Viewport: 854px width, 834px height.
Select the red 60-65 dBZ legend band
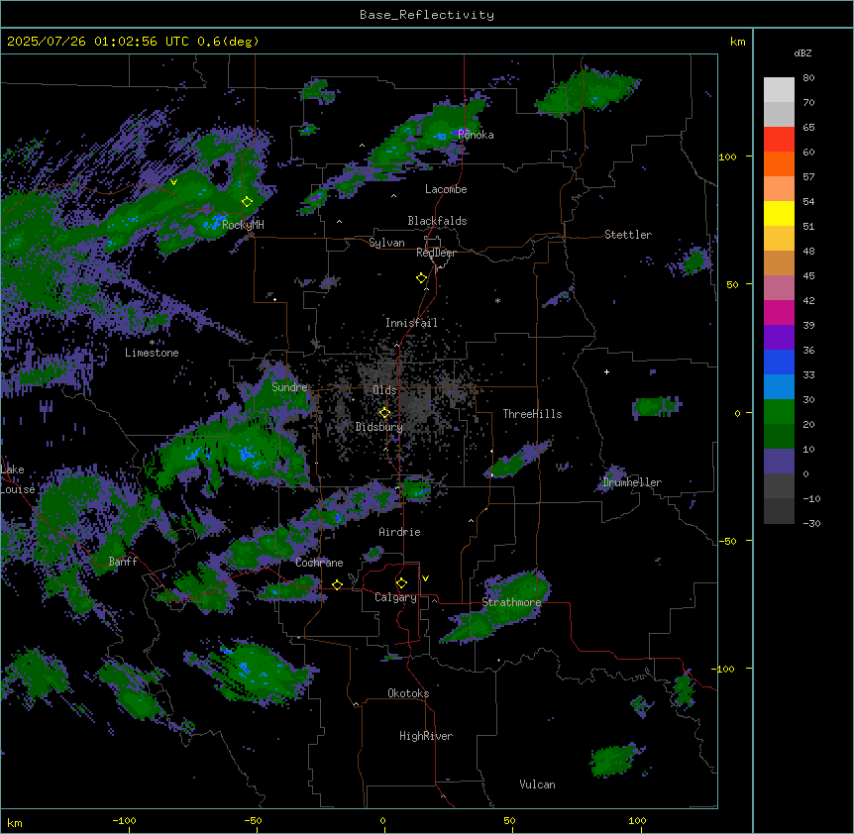click(x=779, y=140)
